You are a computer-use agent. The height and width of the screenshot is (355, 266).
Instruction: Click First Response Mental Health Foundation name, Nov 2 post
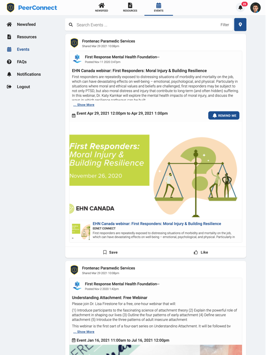tap(122, 284)
